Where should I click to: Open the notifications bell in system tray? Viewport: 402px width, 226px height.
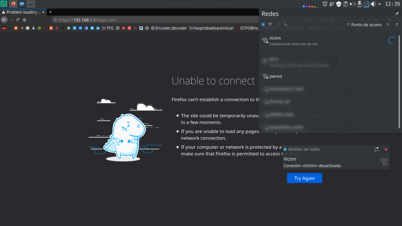[325, 4]
